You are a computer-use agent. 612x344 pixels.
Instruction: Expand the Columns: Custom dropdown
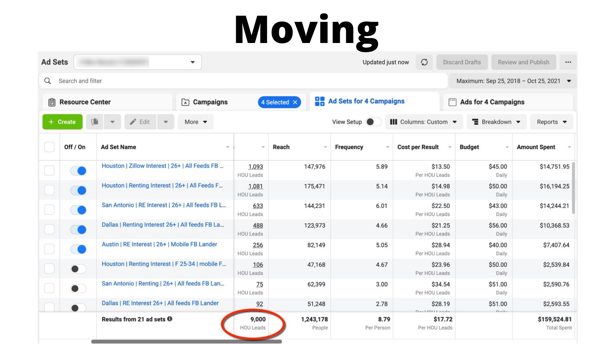[424, 122]
